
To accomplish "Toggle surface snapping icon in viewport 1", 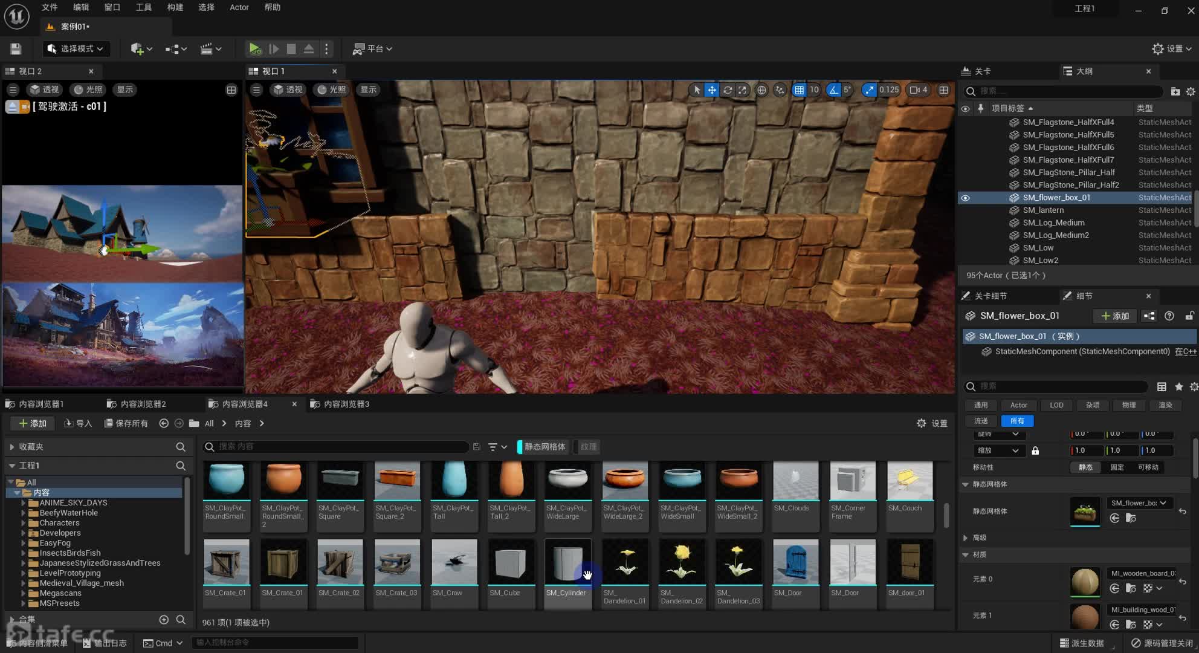I will (780, 90).
